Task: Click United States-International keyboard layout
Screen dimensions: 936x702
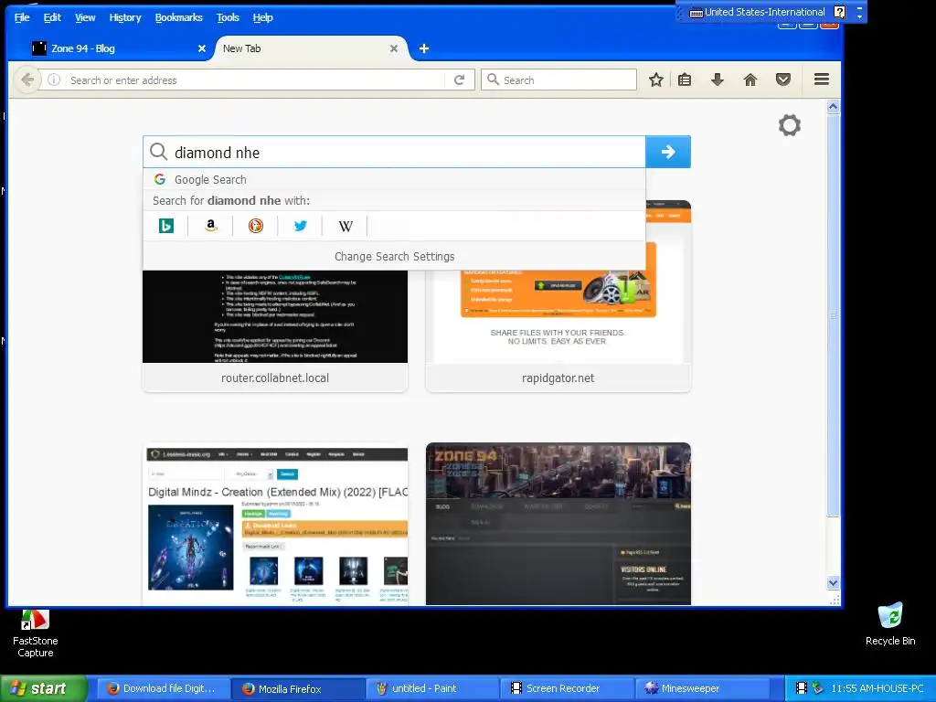Action: (757, 12)
